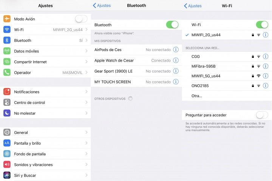Open info for MiFibra-595B network
The image size is (272, 181).
coord(266,66)
